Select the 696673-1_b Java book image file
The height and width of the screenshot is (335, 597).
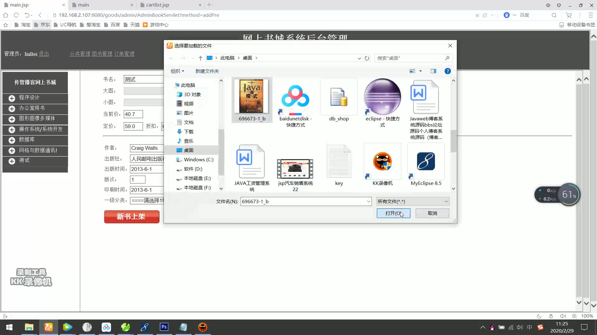[252, 100]
